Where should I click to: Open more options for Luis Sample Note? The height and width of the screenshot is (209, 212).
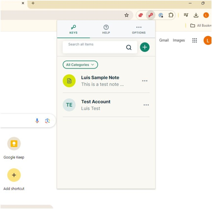pyautogui.click(x=145, y=81)
